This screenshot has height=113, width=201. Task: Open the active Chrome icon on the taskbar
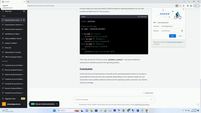point(147,110)
